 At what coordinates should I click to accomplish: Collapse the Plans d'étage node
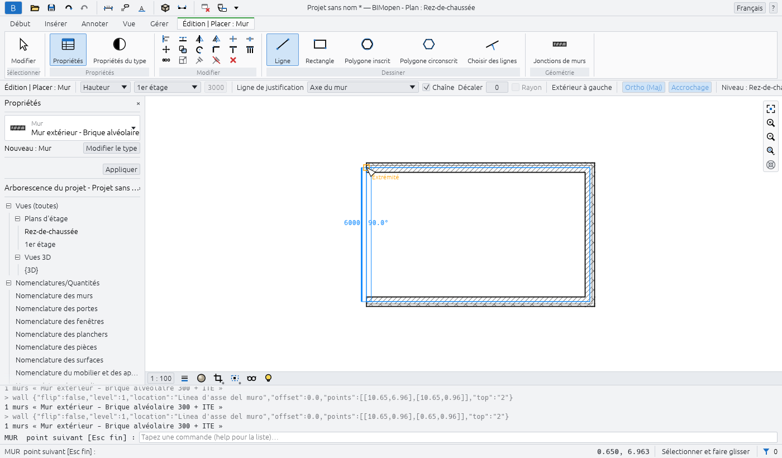click(18, 219)
